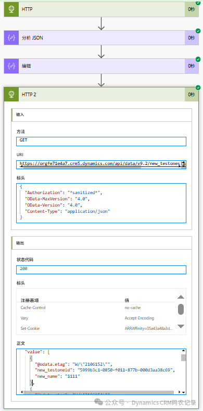Click the 0秒 duration on 编辑 step
203x411 pixels.
click(192, 66)
